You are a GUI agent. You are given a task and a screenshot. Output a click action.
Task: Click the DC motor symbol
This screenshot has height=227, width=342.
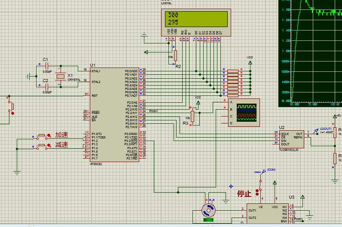(x=209, y=211)
